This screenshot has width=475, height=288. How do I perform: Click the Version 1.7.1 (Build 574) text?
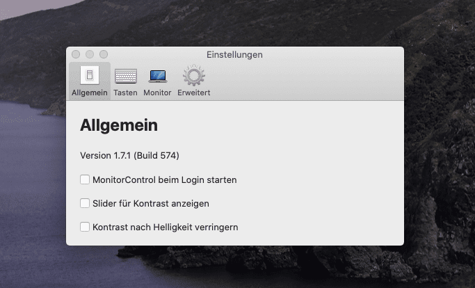coord(129,156)
